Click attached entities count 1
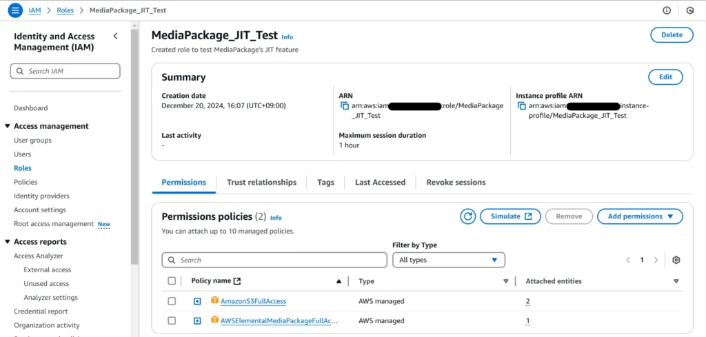The image size is (706, 337). (528, 321)
